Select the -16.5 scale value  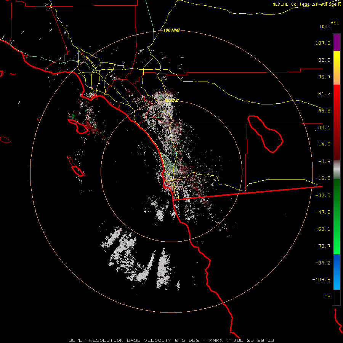click(x=323, y=178)
